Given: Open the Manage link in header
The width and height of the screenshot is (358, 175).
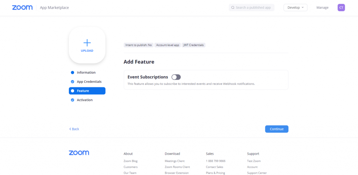Looking at the screenshot, I should (322, 7).
